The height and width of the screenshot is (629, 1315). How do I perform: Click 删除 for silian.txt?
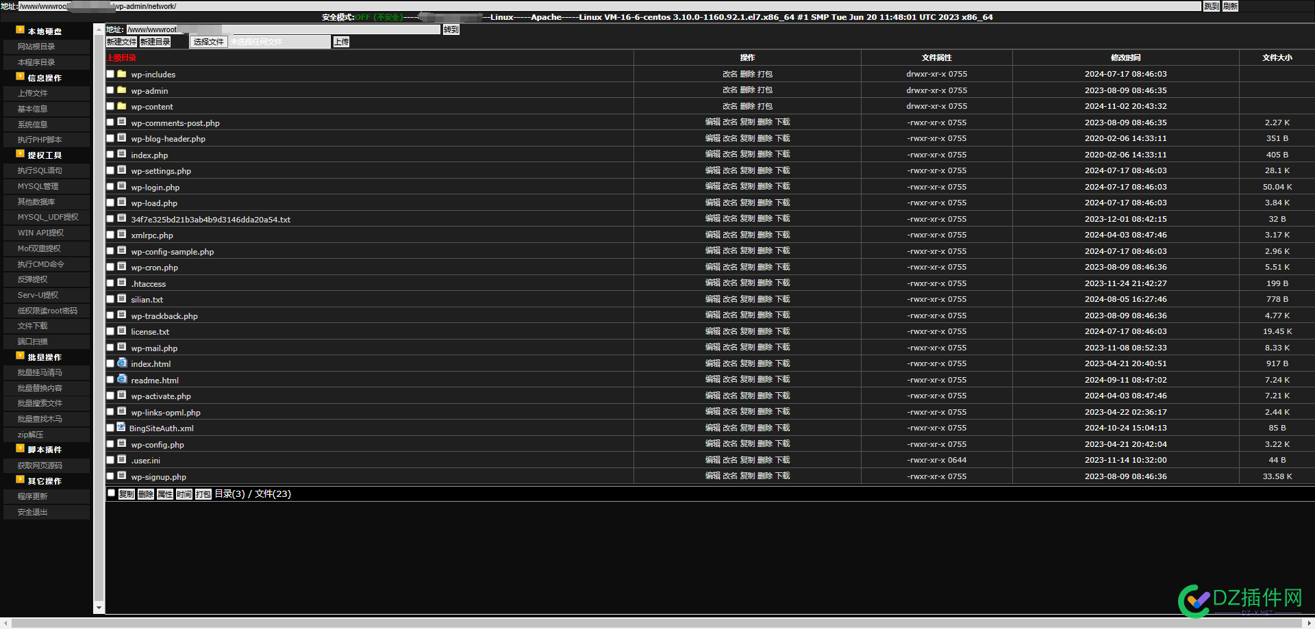[765, 298]
